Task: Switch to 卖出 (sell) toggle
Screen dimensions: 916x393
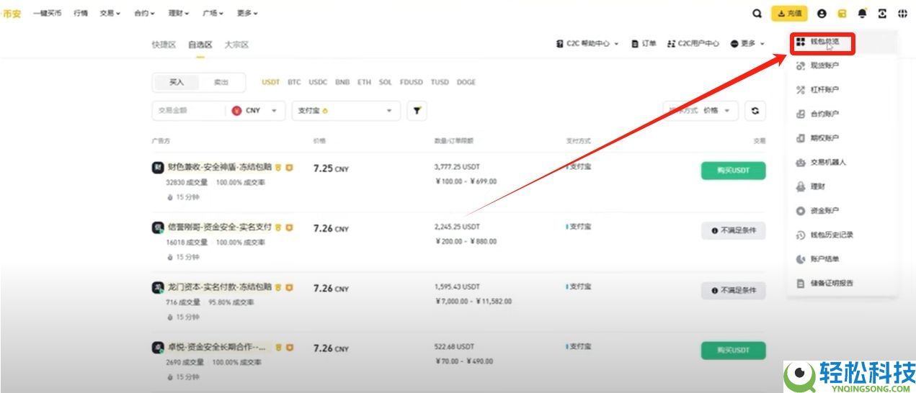Action: pos(221,82)
